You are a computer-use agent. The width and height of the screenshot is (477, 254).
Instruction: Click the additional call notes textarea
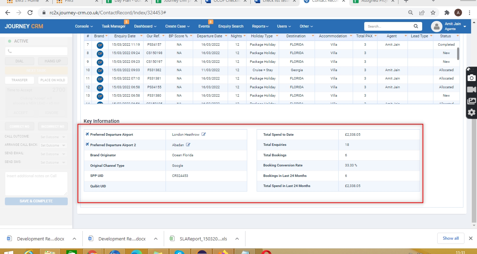point(36,184)
